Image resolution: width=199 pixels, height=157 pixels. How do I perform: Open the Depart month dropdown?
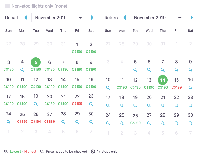click(59, 18)
